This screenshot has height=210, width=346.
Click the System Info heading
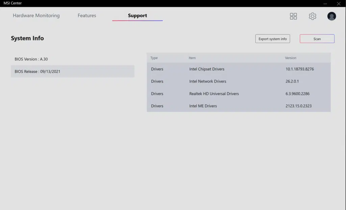tap(27, 38)
